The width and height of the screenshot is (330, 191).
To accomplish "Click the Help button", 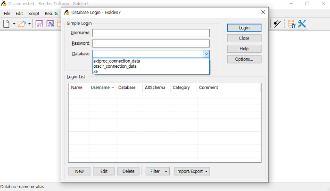I will click(244, 49).
